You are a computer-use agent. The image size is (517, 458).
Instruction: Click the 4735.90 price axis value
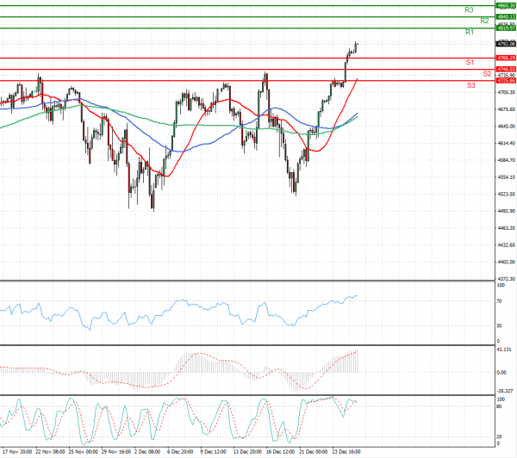[x=506, y=76]
